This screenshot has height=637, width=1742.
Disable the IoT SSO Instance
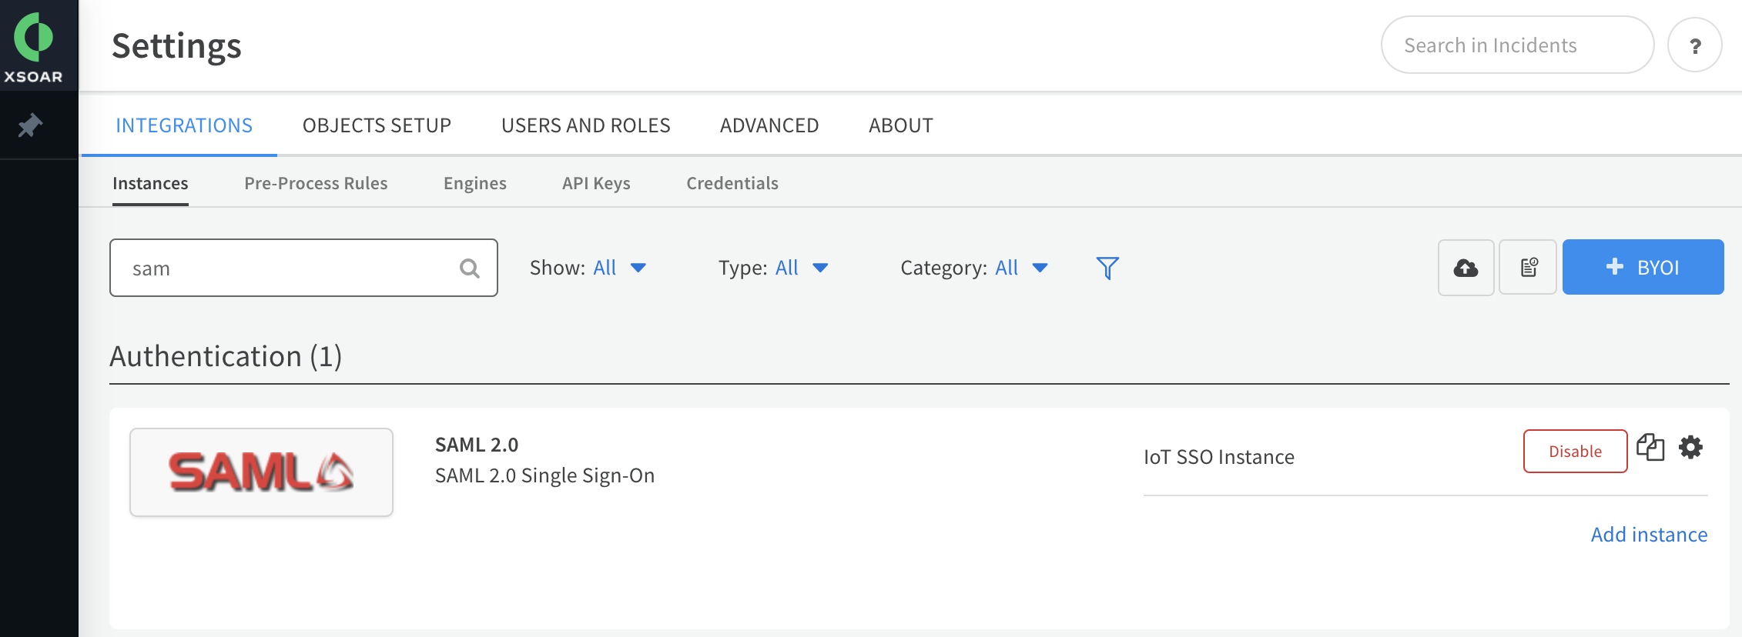click(x=1575, y=452)
